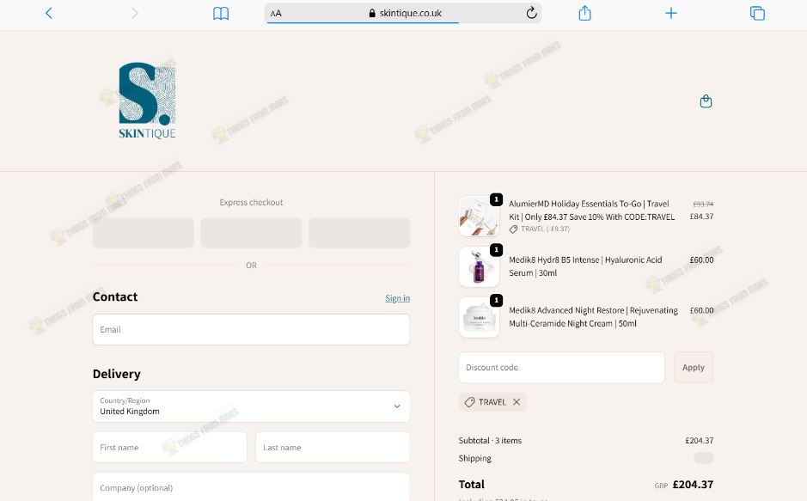Click the Subtotal · 3 items label
Screen dimensions: 807x501
pos(490,440)
